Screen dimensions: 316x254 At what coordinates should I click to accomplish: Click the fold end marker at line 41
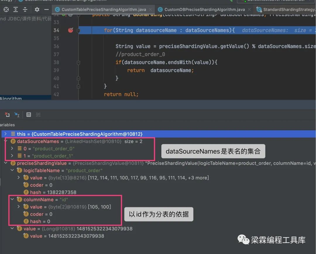point(78,86)
